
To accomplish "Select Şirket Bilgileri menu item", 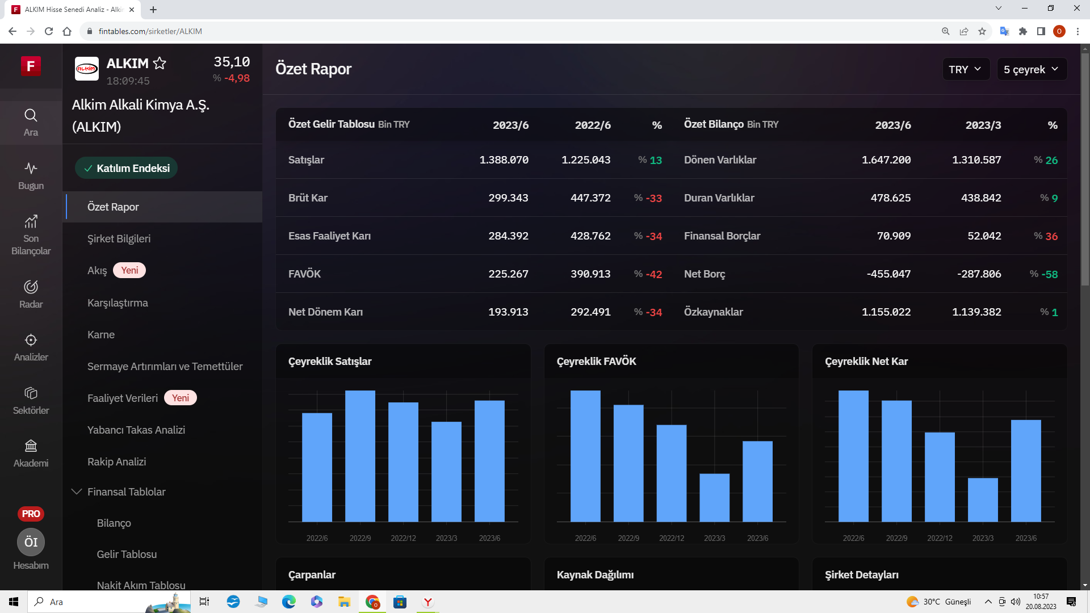I will tap(119, 238).
